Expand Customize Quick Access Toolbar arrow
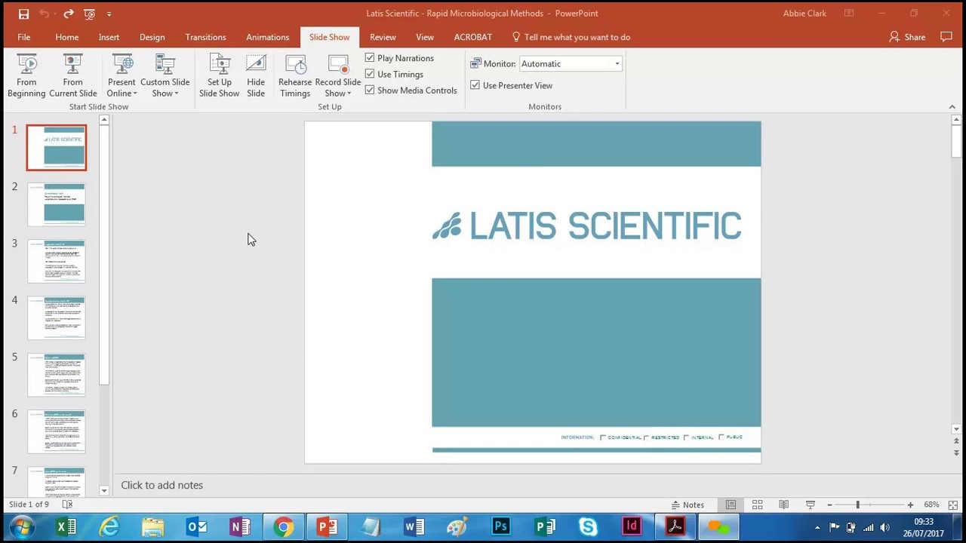This screenshot has height=543, width=966. (109, 14)
